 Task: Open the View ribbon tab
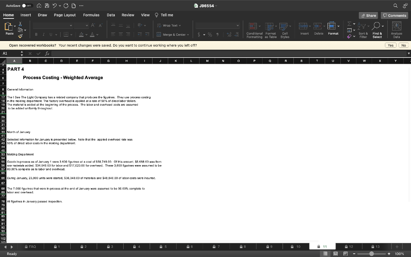pos(145,15)
